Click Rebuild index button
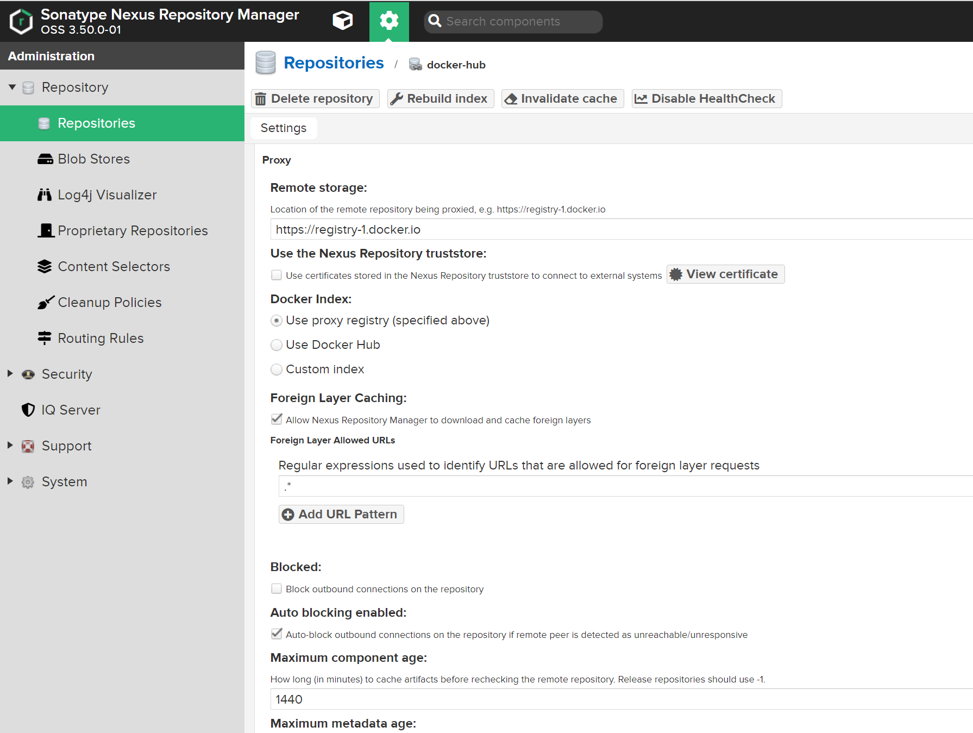Image resolution: width=973 pixels, height=733 pixels. [441, 99]
